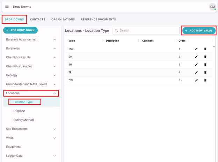Image resolution: width=218 pixels, height=162 pixels.
Task: Edit the MW value row
Action: pos(196,49)
